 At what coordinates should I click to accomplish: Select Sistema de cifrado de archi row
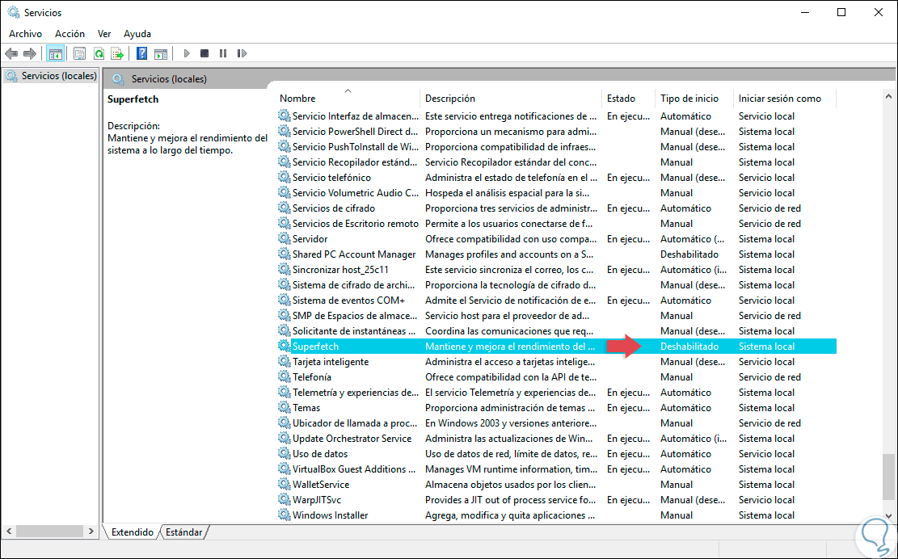(x=557, y=285)
